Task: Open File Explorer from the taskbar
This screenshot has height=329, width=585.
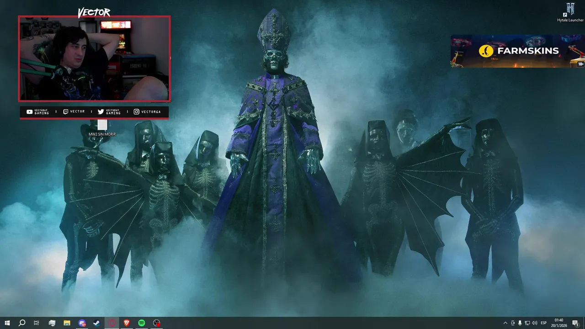Action: tap(67, 323)
